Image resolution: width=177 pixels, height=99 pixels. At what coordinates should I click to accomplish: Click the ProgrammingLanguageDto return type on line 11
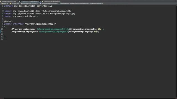[25, 32]
